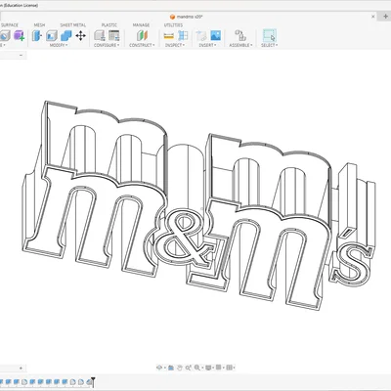Select the mandms v20 document tab

187,17
